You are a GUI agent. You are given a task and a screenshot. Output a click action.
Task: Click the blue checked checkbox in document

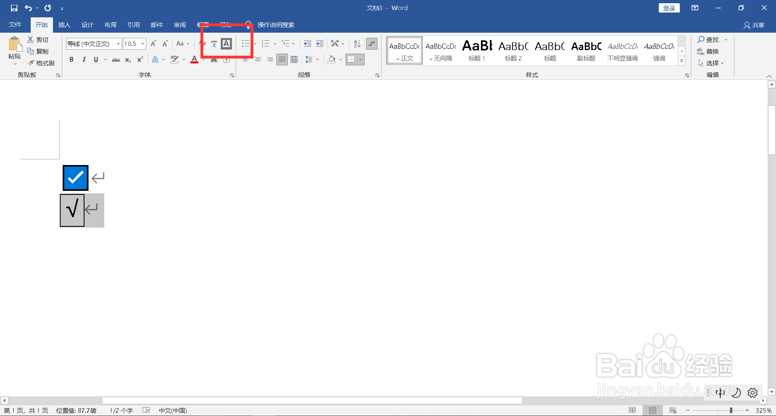76,178
